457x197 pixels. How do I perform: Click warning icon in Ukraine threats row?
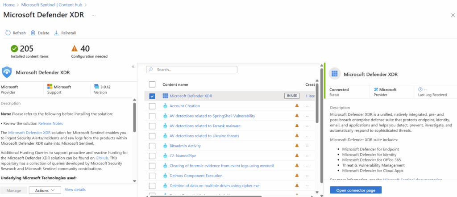297,135
